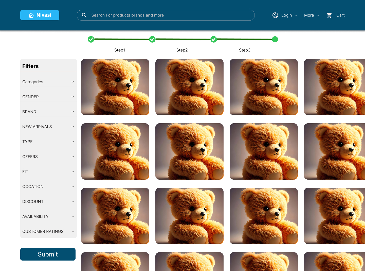
Task: Click the user profile icon
Action: click(x=275, y=15)
